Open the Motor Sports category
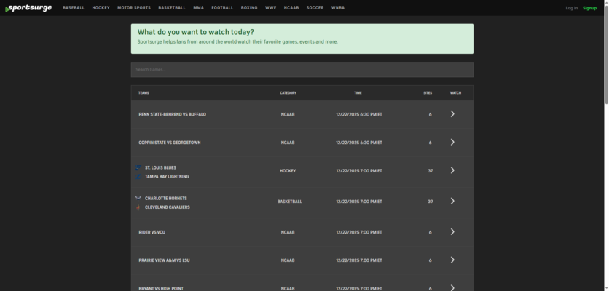Viewport: 609px width, 291px height. [x=134, y=8]
